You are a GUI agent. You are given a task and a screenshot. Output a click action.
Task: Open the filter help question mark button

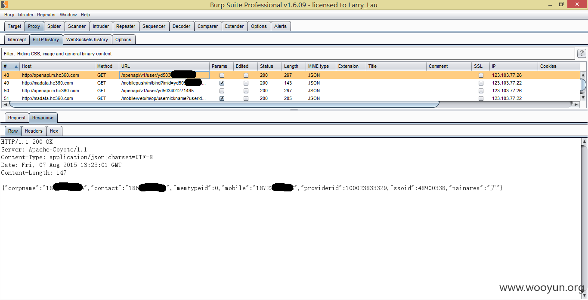coord(582,54)
